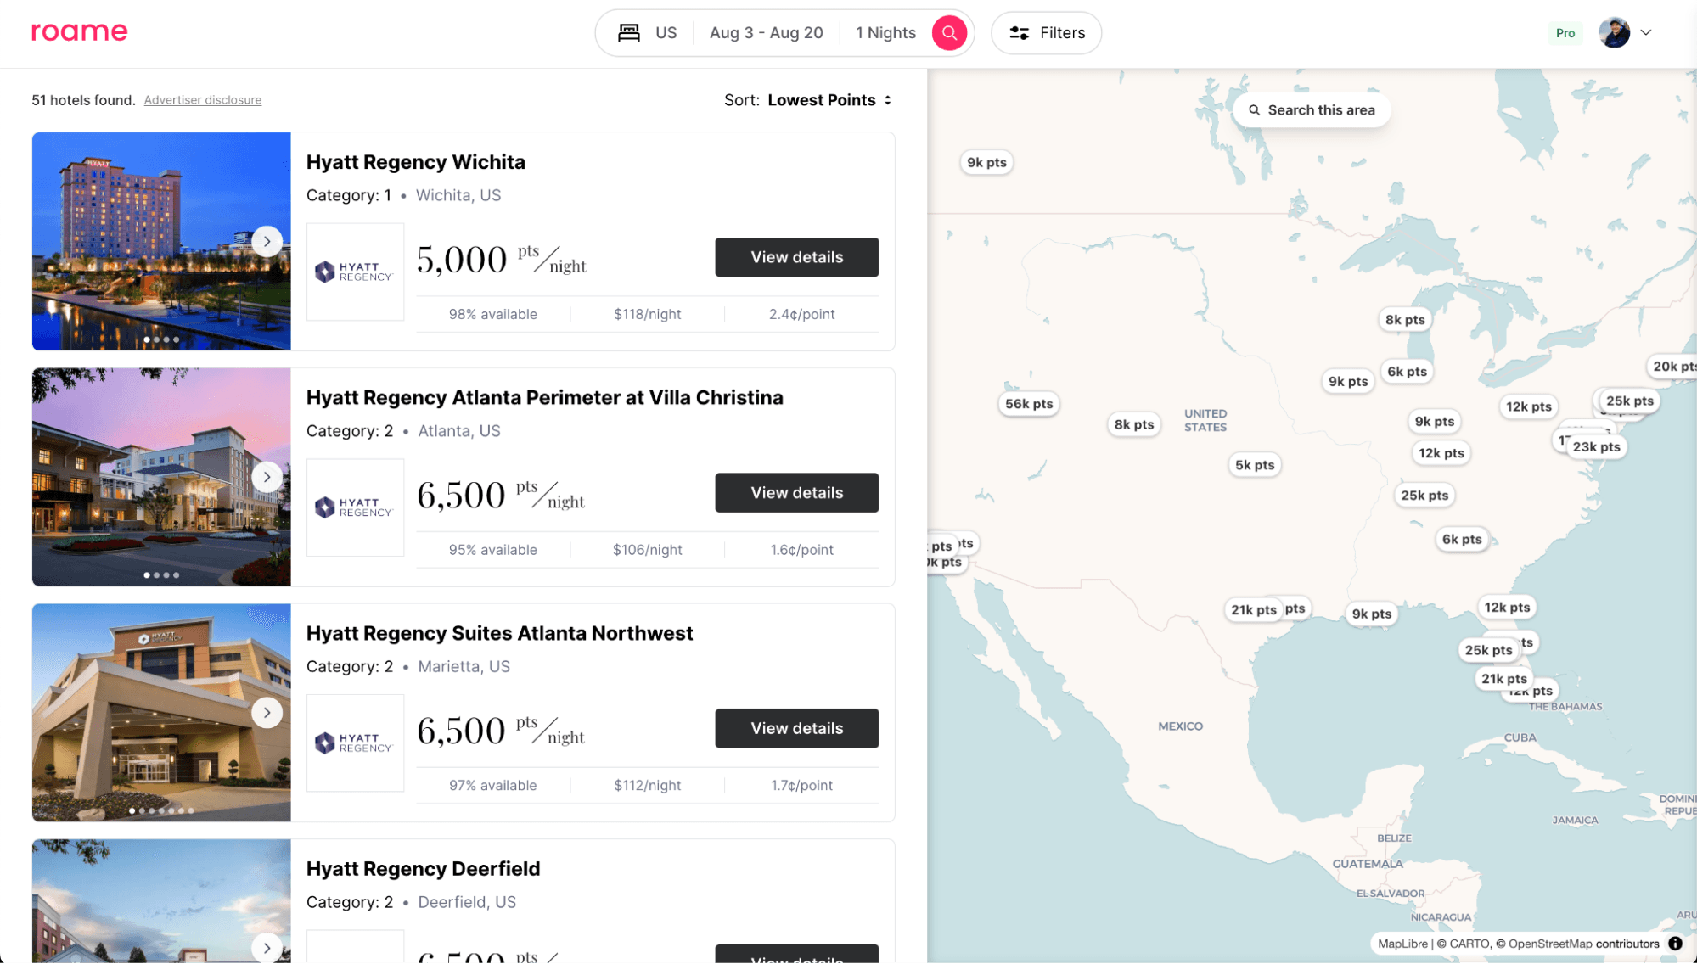Select the 56k pts map marker
Screen dimensions: 1697x964
point(1029,404)
